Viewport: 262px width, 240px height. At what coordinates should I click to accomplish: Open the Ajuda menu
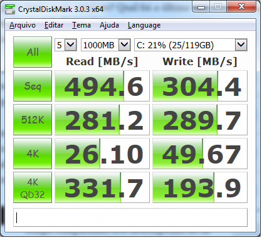pos(109,25)
